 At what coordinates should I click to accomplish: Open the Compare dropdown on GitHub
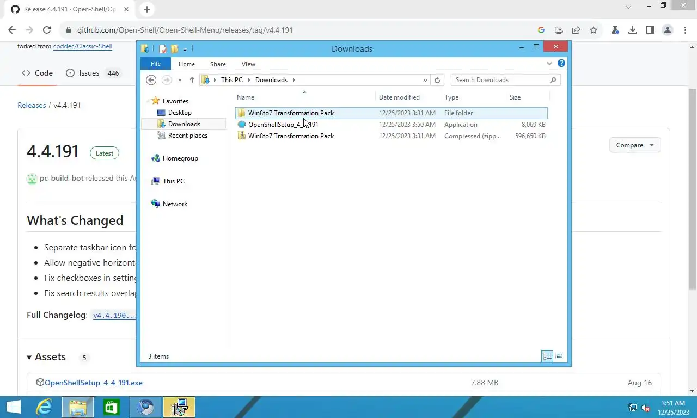(635, 145)
